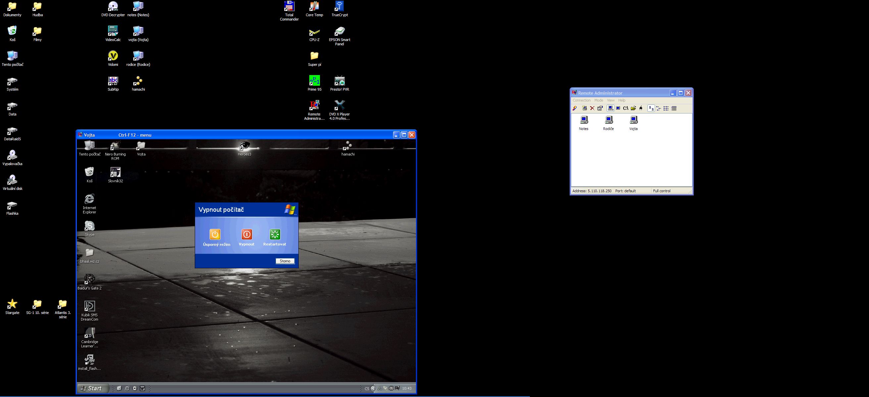Click the lightning Connect-to icon in Radmin toolbar
869x397 pixels.
tap(575, 108)
